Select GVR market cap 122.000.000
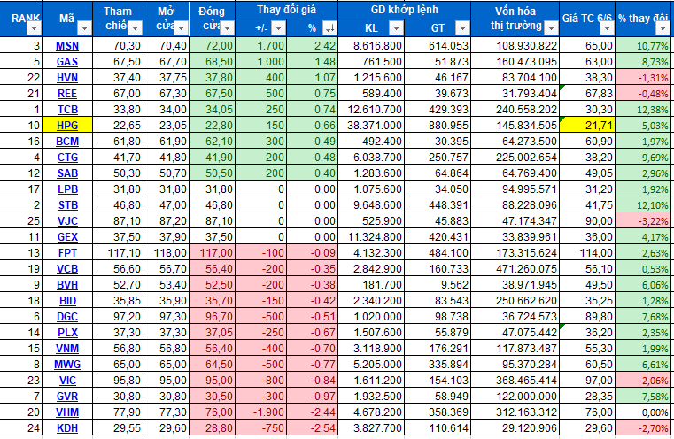Image resolution: width=674 pixels, height=439 pixels. click(x=515, y=396)
